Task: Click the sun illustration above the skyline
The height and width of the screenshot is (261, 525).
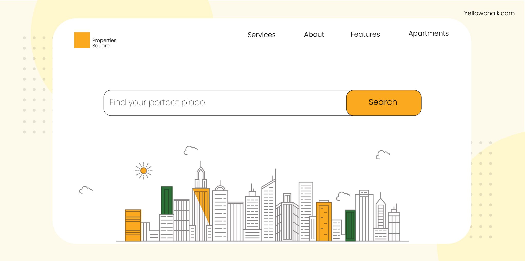Action: pos(144,170)
